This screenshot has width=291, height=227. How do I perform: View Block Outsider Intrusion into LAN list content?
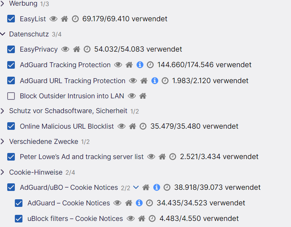pos(132,96)
